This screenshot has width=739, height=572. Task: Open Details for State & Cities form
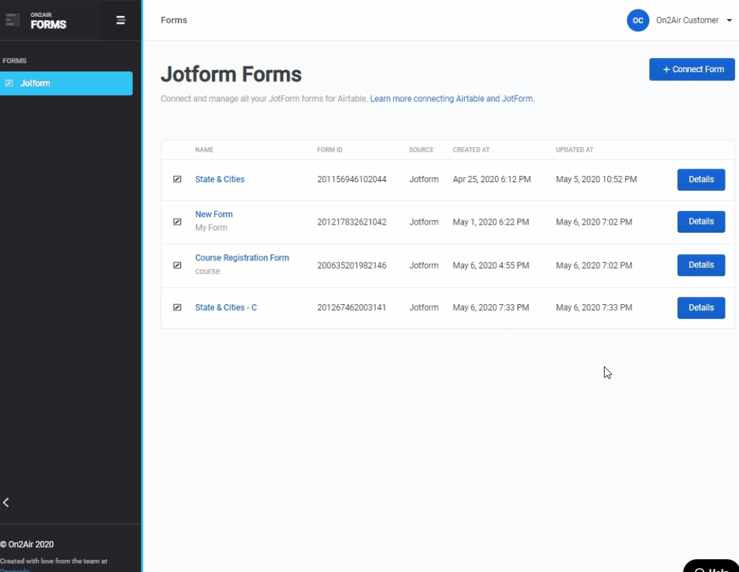[x=700, y=179]
